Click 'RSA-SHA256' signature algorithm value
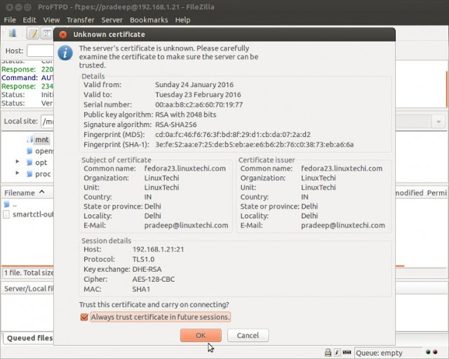 [176, 125]
